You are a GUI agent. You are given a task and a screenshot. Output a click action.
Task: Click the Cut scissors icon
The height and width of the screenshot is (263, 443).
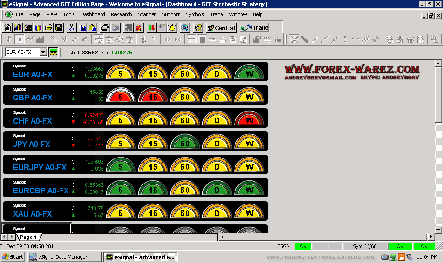tap(72, 27)
